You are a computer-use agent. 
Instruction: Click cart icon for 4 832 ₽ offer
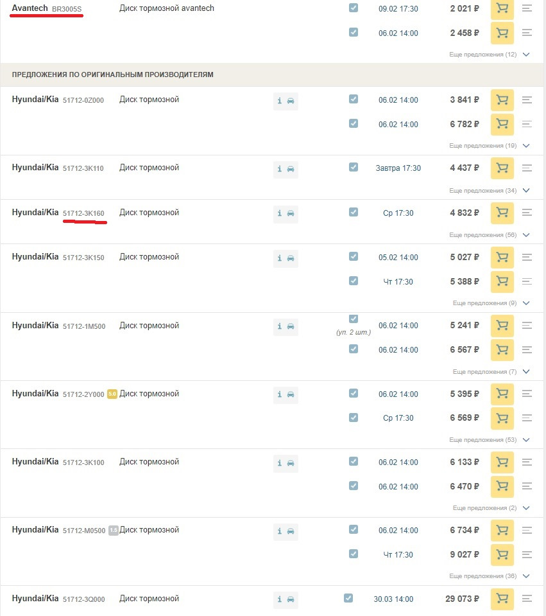502,213
